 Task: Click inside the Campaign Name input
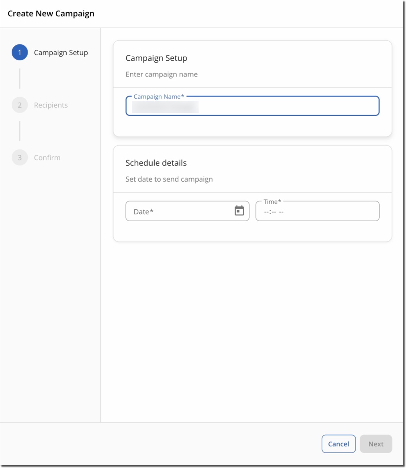pyautogui.click(x=252, y=107)
